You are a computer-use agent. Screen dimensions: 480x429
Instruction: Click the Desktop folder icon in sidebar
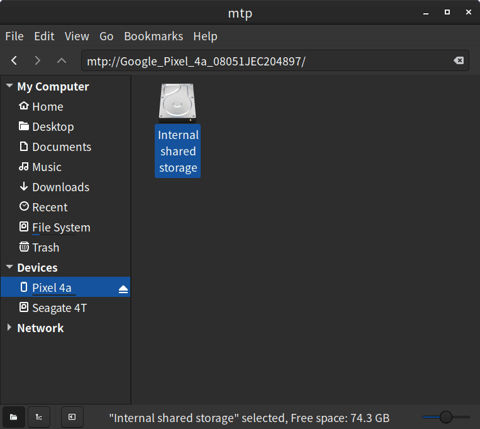pyautogui.click(x=23, y=126)
